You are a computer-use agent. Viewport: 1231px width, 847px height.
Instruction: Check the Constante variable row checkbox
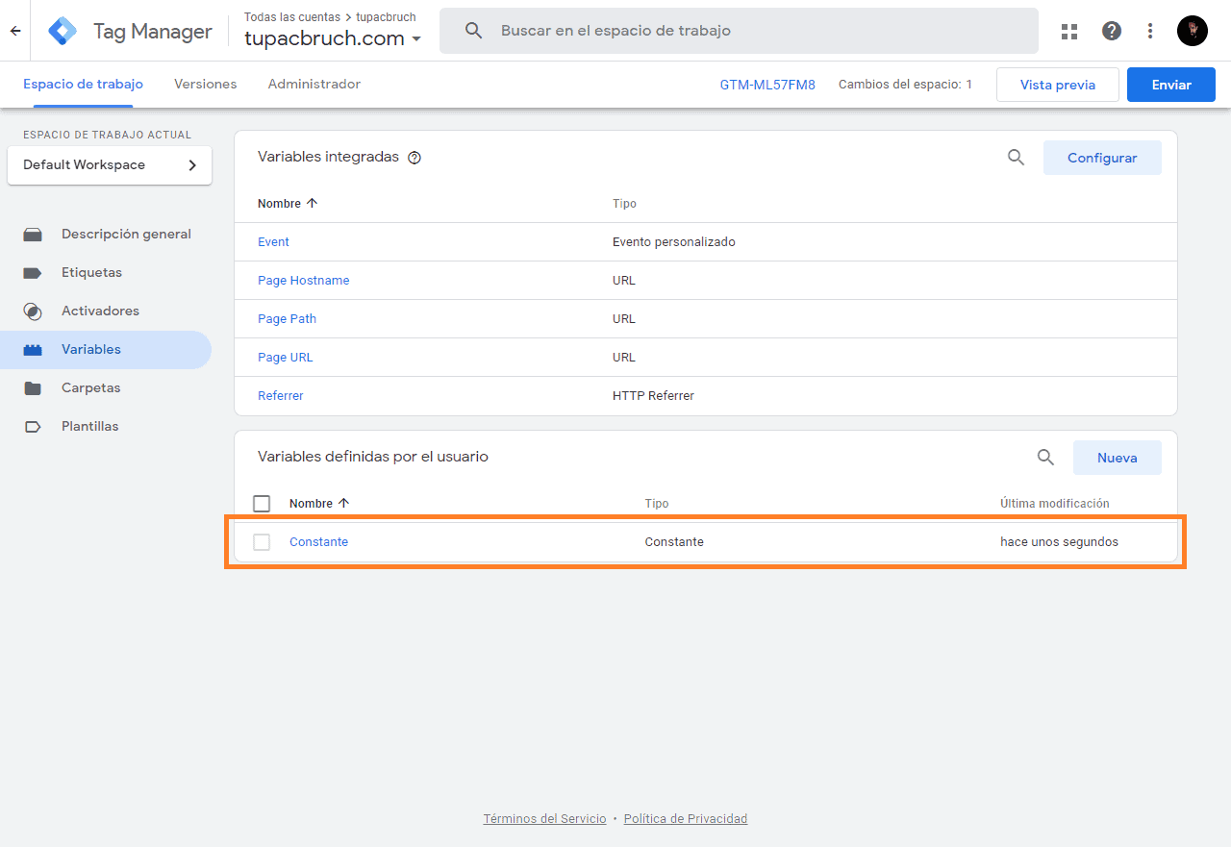click(x=261, y=541)
